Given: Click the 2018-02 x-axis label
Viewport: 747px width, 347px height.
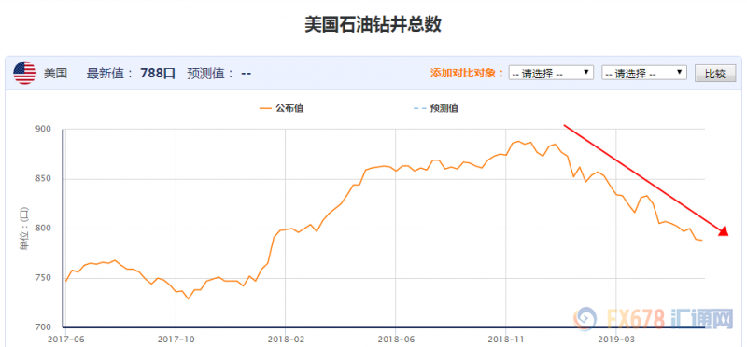Looking at the screenshot, I should click(x=285, y=340).
